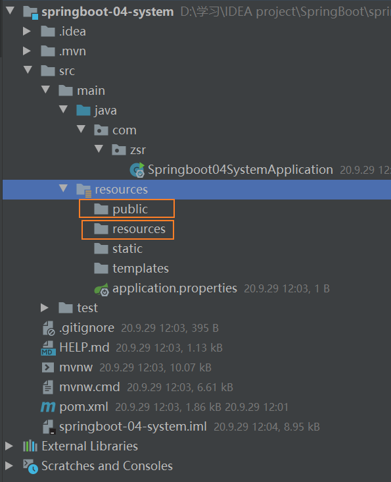Collapse the selected resources folder arrow
This screenshot has width=391, height=482.
(x=64, y=188)
